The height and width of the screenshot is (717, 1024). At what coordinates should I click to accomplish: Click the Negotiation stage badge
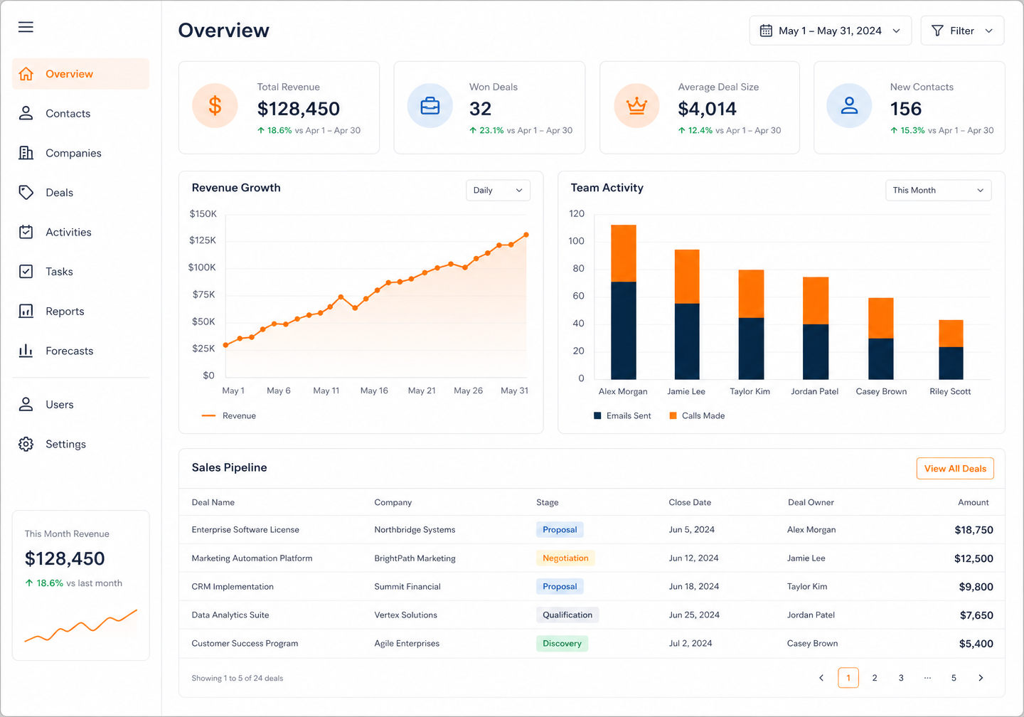point(565,558)
